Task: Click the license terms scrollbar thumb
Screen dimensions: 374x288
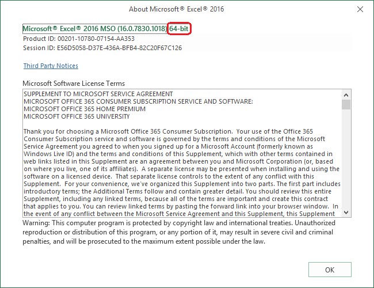Action: tap(346, 105)
